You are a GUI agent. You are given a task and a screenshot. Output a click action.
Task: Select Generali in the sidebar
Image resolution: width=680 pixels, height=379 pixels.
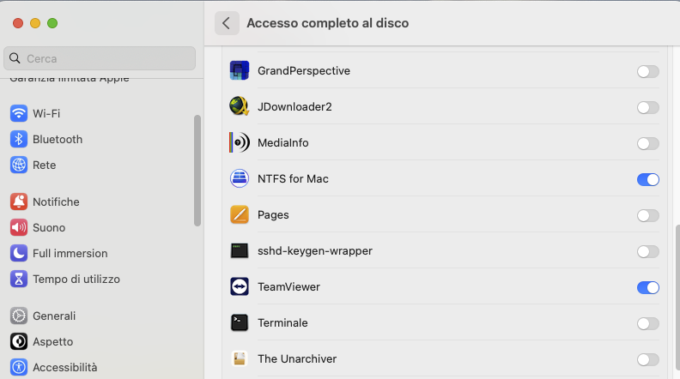click(x=102, y=316)
